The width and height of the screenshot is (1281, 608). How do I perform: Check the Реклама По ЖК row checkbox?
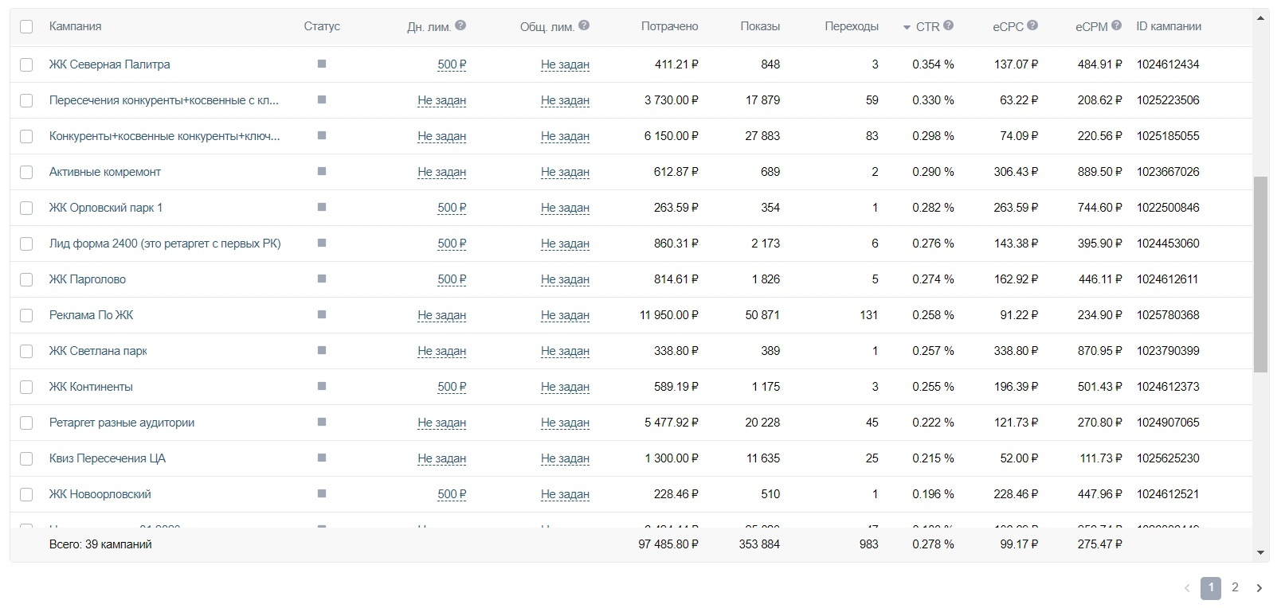(x=26, y=315)
